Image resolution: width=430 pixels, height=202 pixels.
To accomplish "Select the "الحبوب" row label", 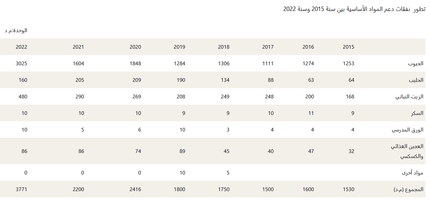I will pos(416,64).
